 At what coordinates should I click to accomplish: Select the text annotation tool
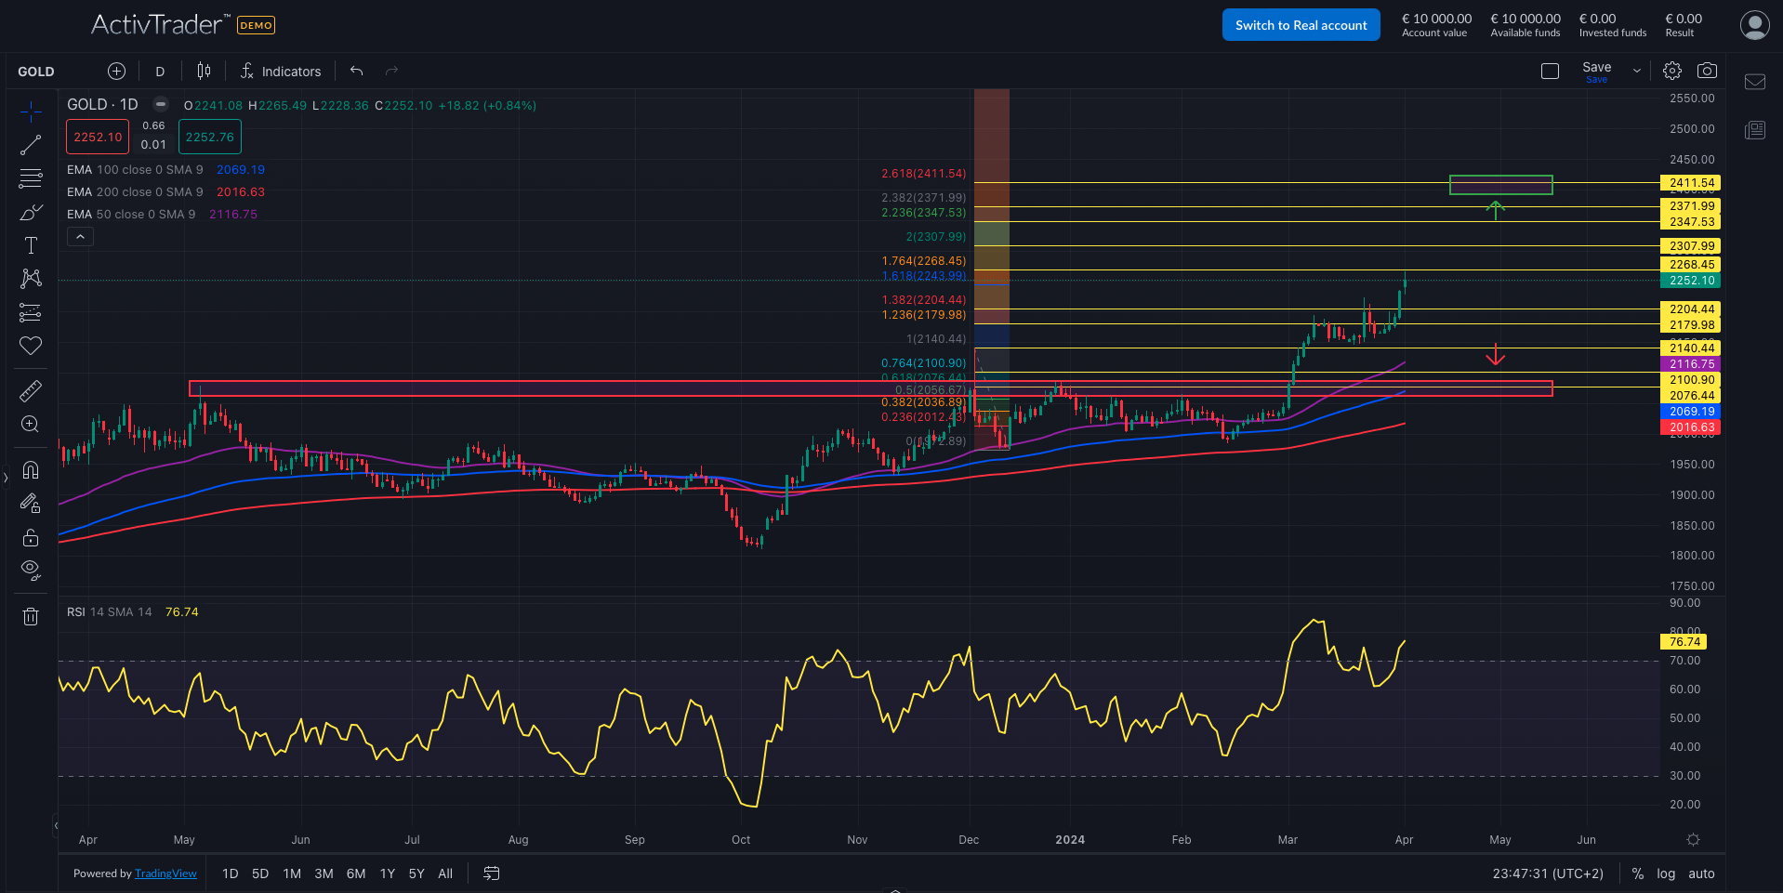point(31,245)
